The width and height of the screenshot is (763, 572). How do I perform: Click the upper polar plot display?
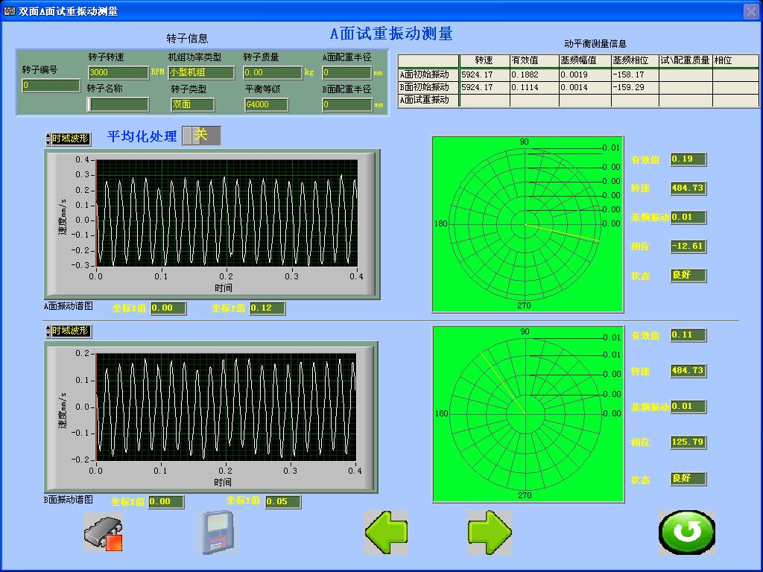pyautogui.click(x=527, y=225)
